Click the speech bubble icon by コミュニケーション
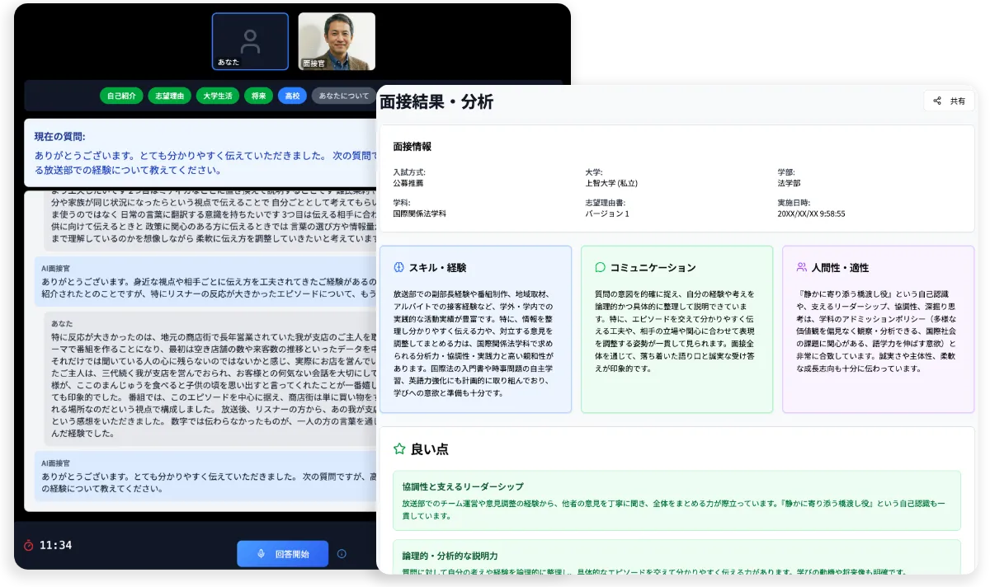The image size is (990, 587). pos(600,268)
